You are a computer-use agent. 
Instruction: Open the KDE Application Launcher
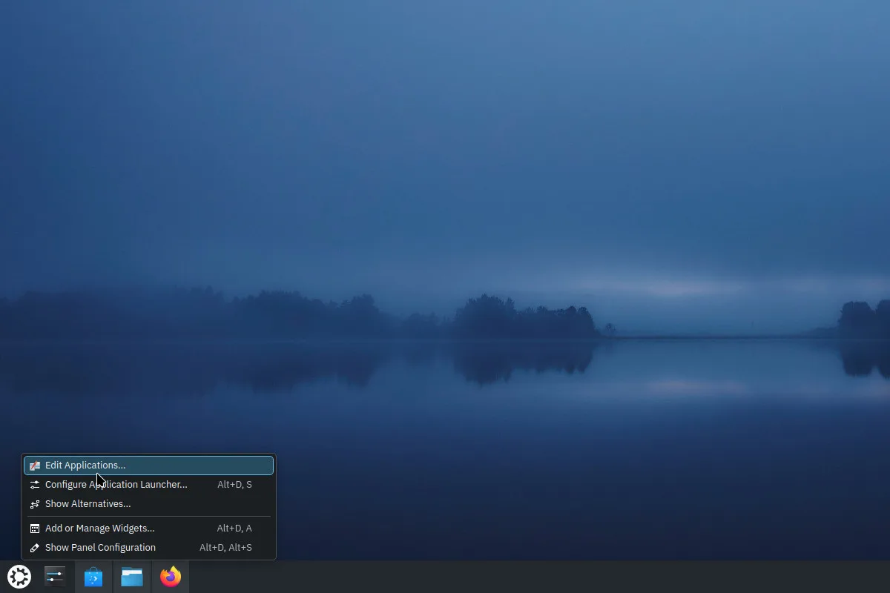tap(19, 577)
